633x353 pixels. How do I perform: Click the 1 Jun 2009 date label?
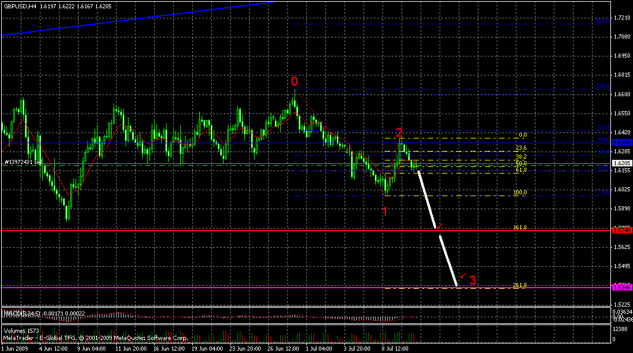pos(14,349)
